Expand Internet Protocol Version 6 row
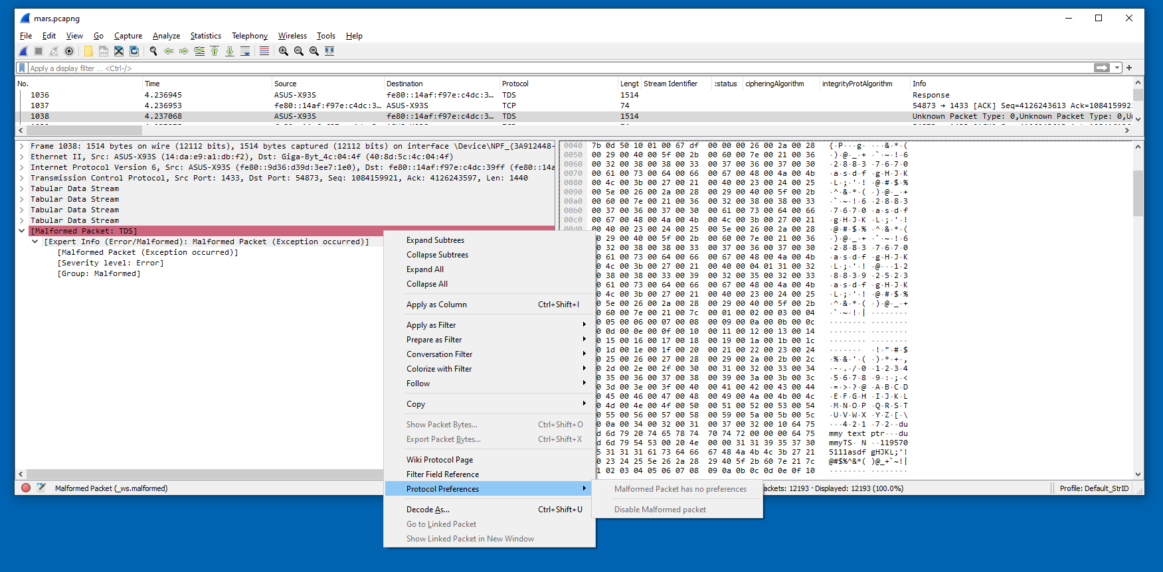This screenshot has height=572, width=1163. click(22, 167)
